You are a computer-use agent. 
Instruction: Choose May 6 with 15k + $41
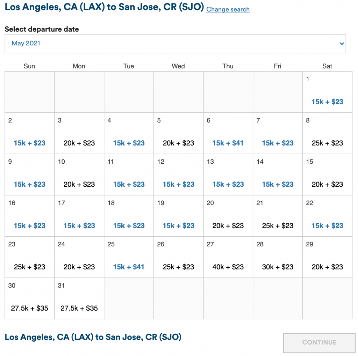(228, 143)
